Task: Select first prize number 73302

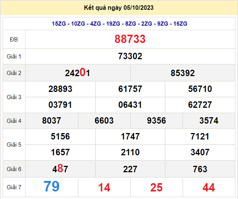Action: pos(130,56)
